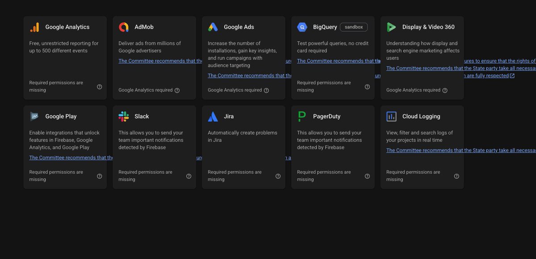This screenshot has height=259, width=536.
Task: Open help icon next to AdMob's Analytics requirement
Action: coord(177,90)
